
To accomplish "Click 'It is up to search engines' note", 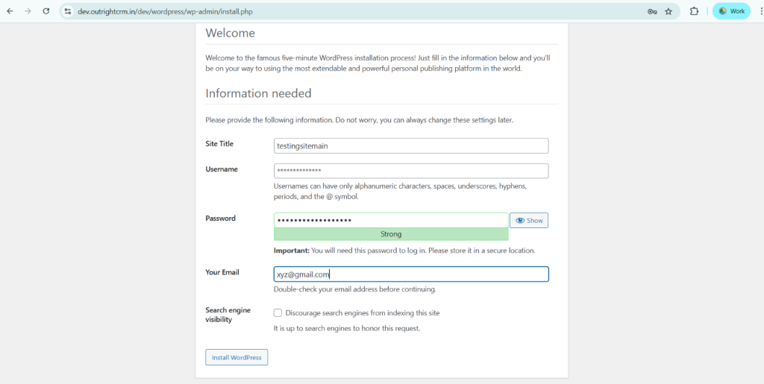I will point(347,329).
